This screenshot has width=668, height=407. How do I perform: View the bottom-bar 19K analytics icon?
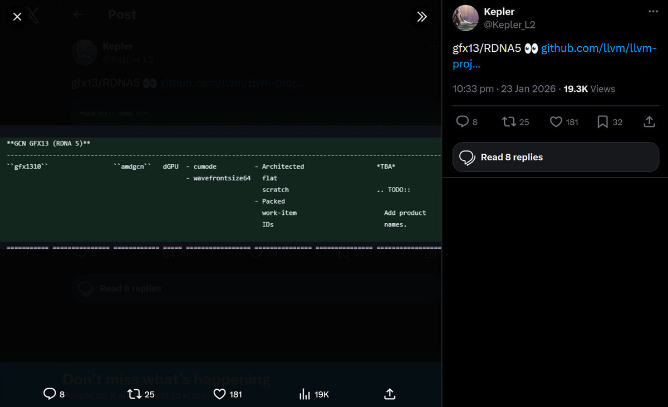[x=314, y=394]
